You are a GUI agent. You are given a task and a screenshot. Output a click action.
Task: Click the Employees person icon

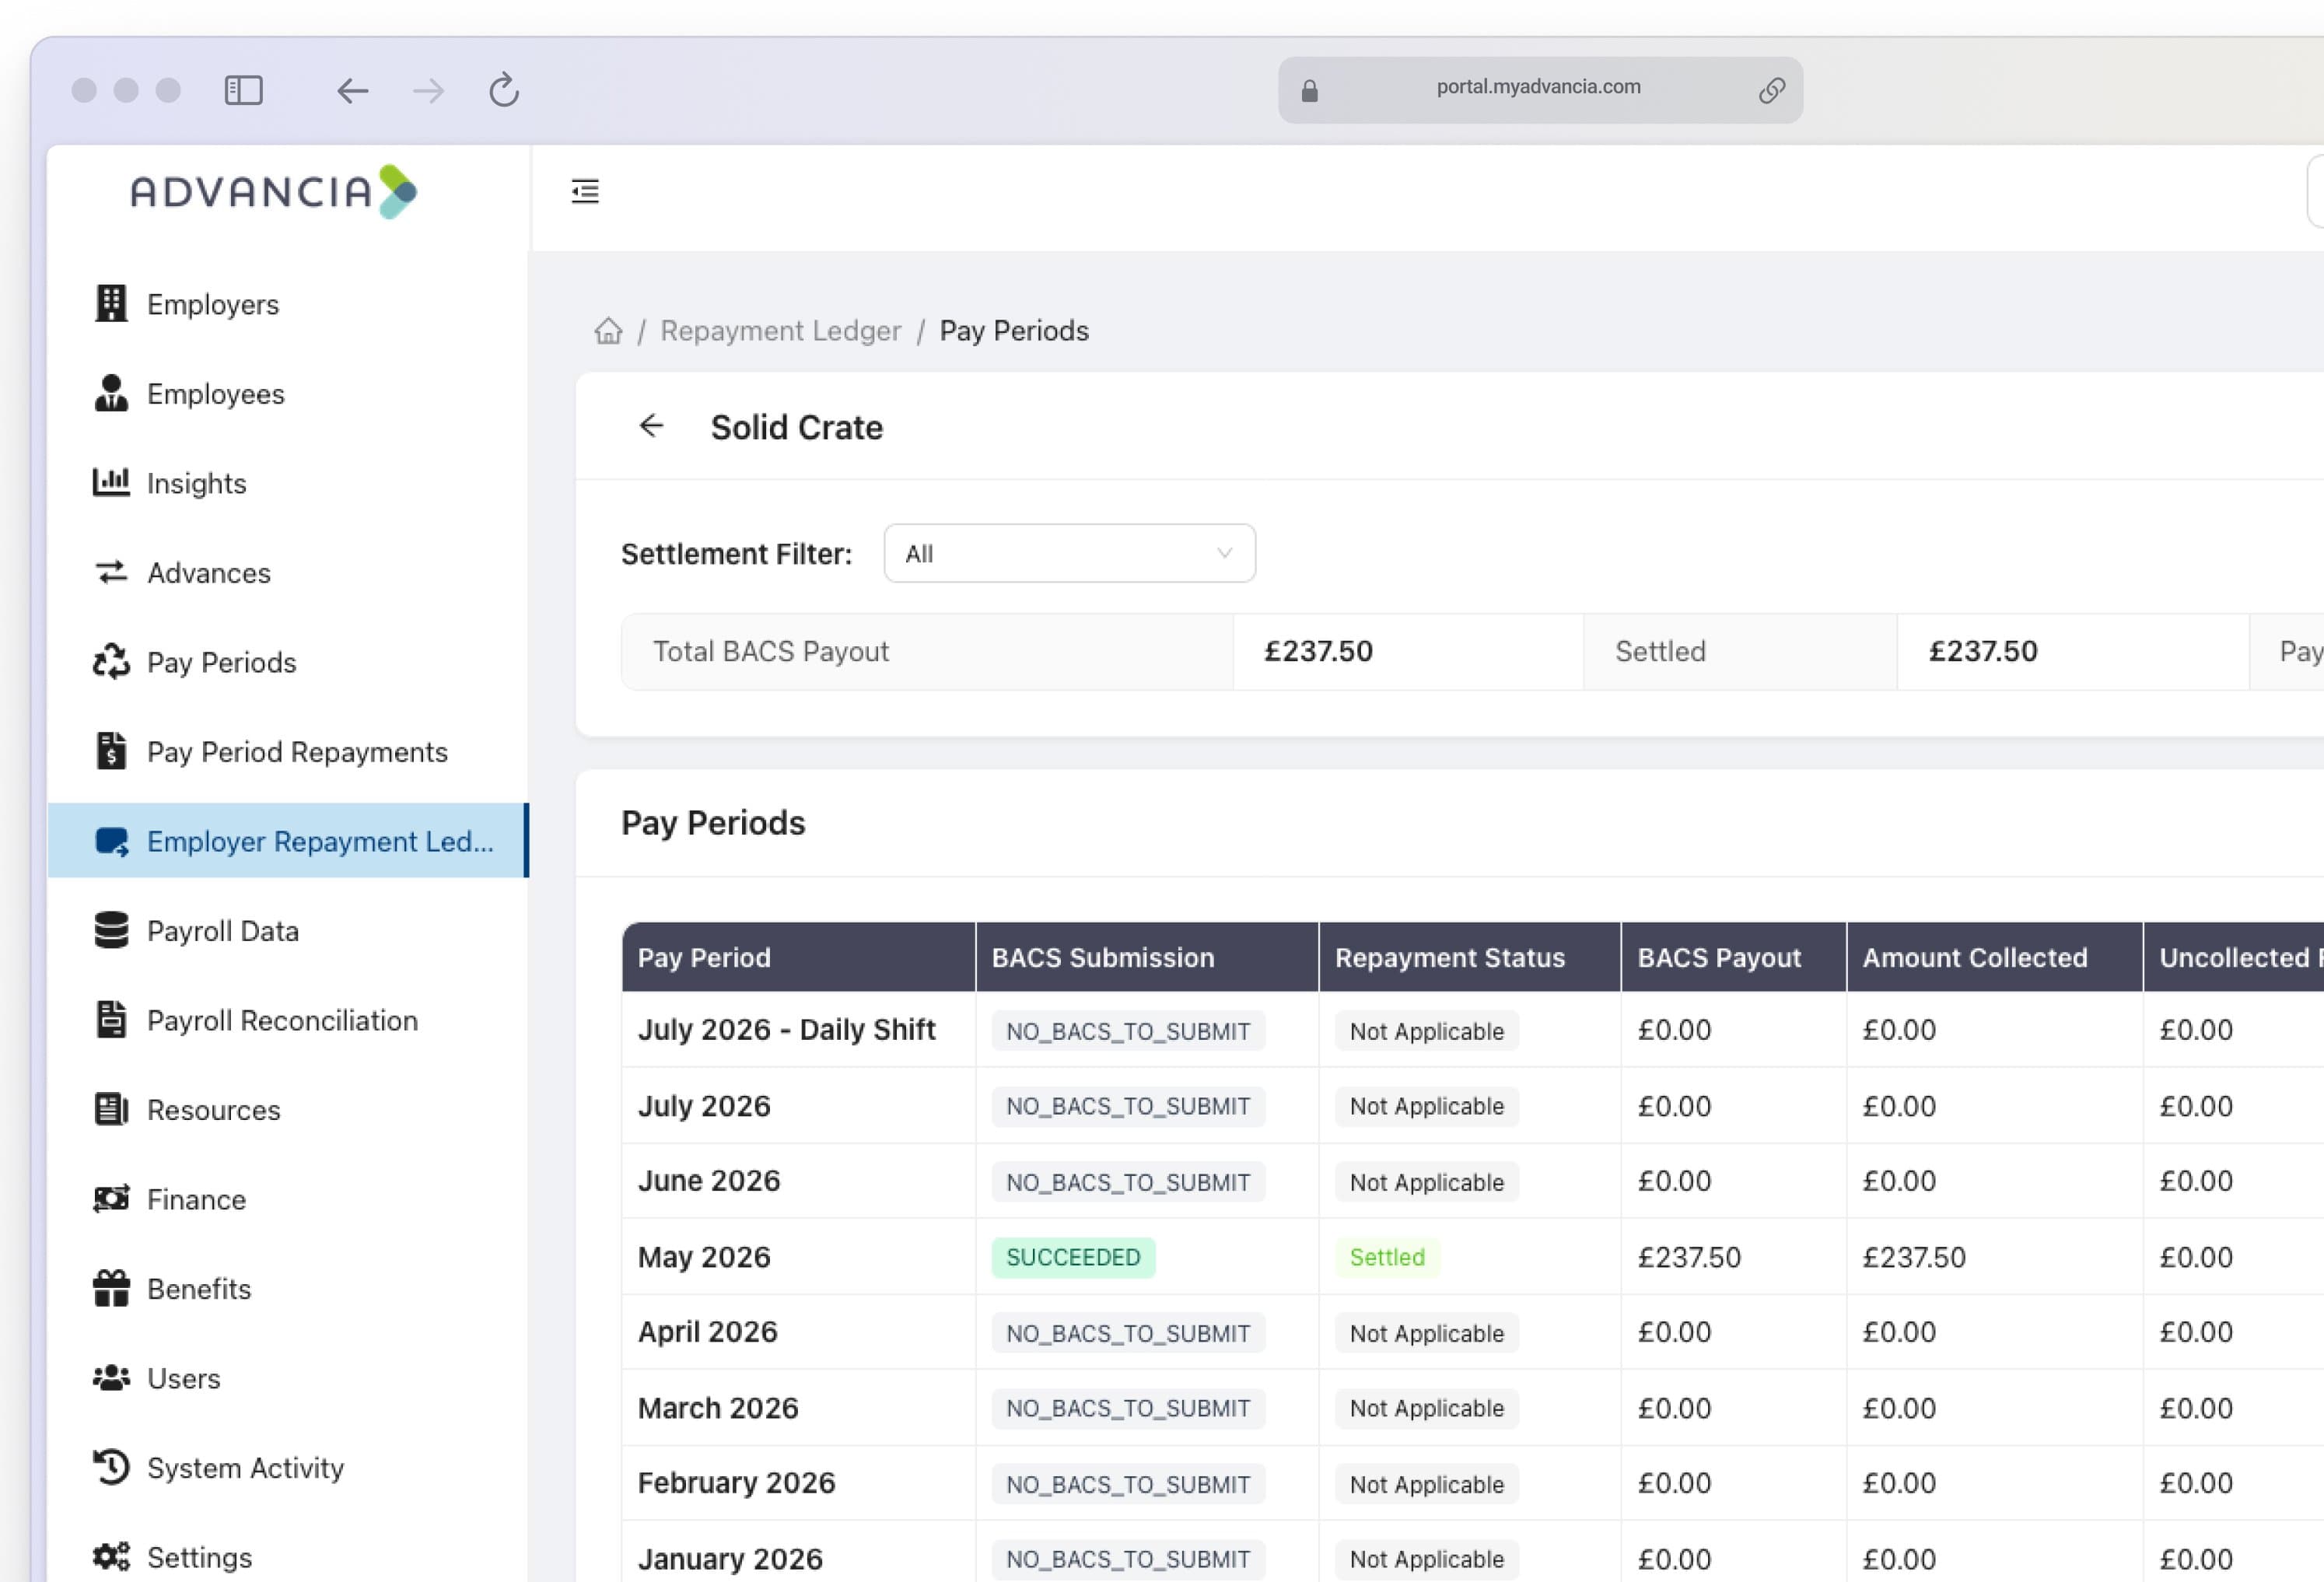click(111, 393)
